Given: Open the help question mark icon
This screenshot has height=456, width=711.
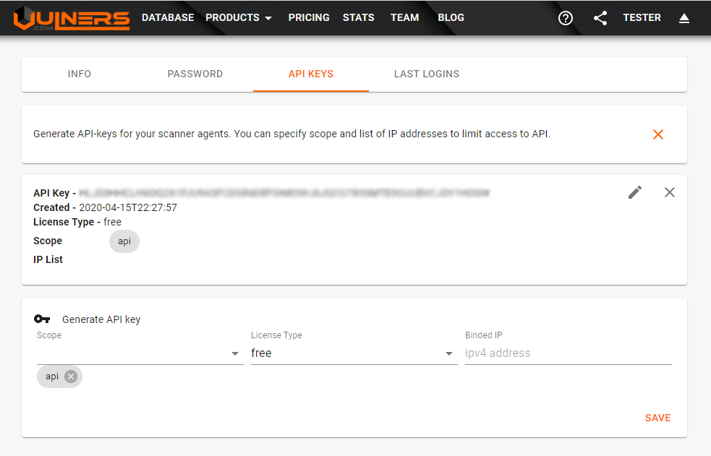Looking at the screenshot, I should [x=566, y=18].
